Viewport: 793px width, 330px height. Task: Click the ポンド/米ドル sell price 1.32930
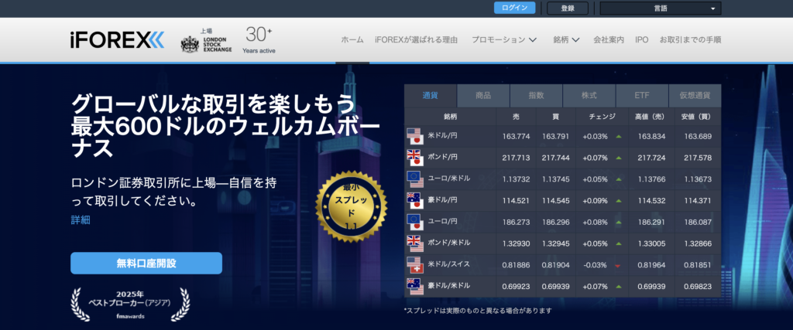pos(516,243)
